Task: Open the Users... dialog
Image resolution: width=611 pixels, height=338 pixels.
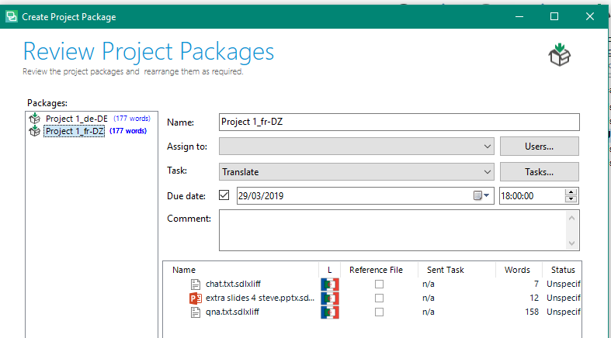Action: pyautogui.click(x=540, y=147)
